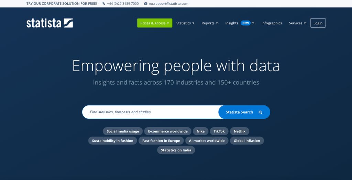The width and height of the screenshot is (352, 180).
Task: Open the Services dropdown
Action: 297,23
